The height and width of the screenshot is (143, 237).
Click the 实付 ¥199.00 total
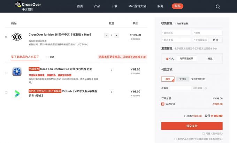pyautogui.click(x=213, y=116)
